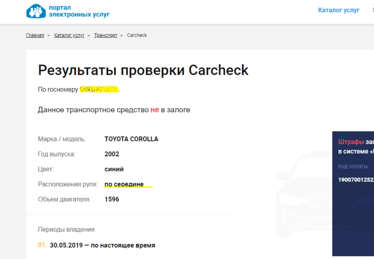Viewport: 374px width, 259px height.
Task: Click the red "не" word in the pledge status
Action: 155,110
